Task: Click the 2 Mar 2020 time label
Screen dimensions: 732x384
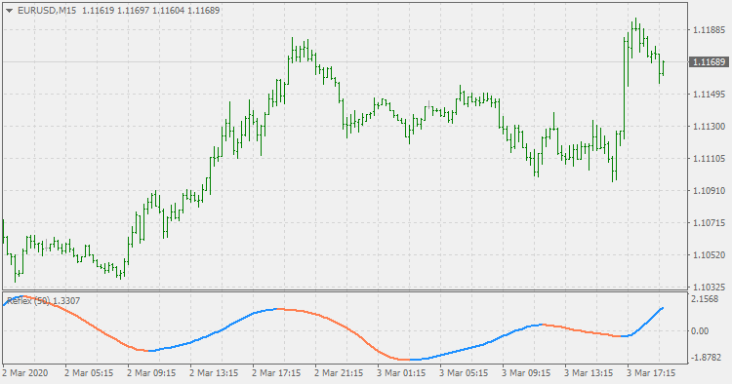Action: pyautogui.click(x=25, y=373)
